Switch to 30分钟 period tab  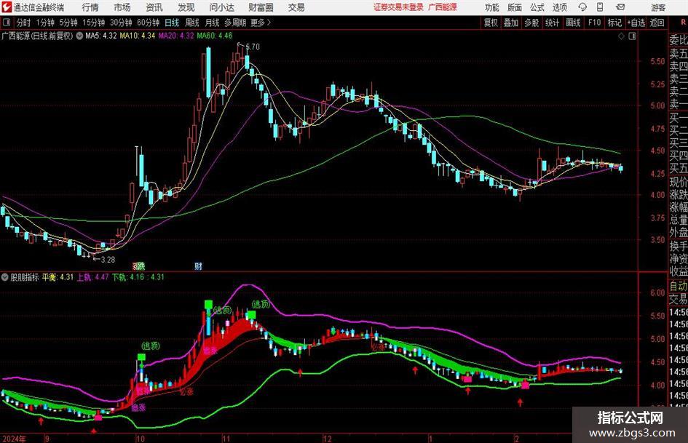click(121, 23)
